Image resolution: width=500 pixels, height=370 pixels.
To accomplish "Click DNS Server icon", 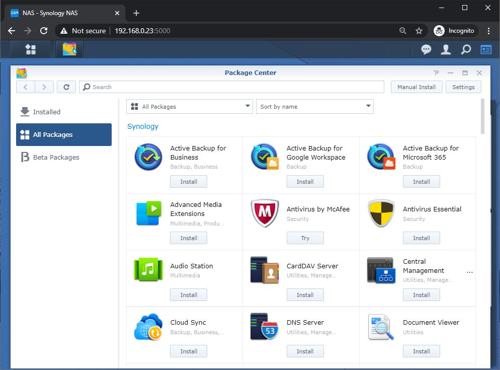I will click(x=265, y=327).
